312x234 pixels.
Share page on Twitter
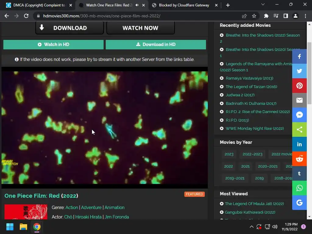click(299, 71)
